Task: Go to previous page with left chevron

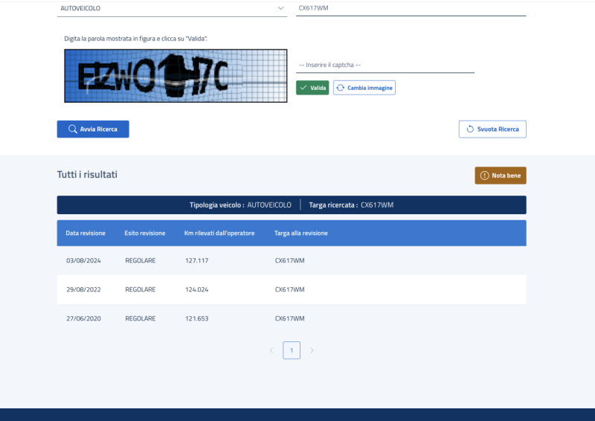Action: tap(271, 350)
